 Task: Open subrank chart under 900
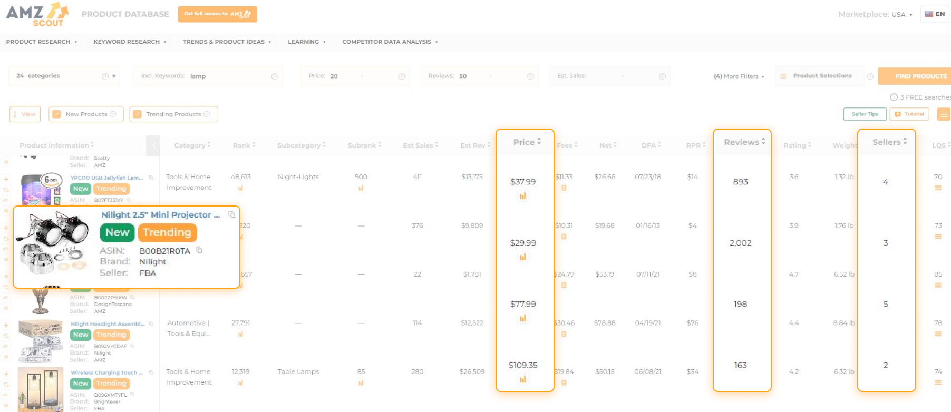361,188
